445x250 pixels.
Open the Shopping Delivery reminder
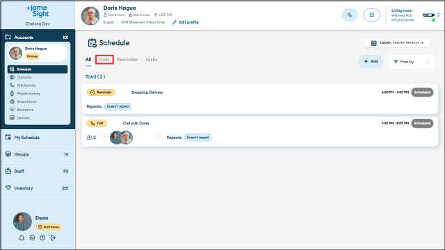pyautogui.click(x=260, y=99)
